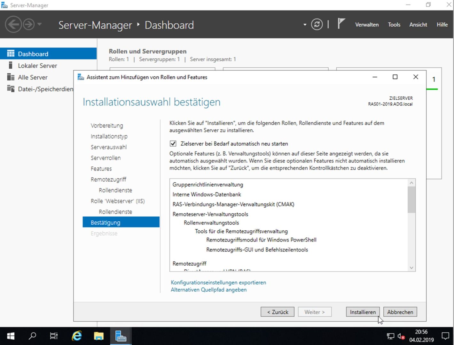Close the Assistent wizard window
This screenshot has width=454, height=345.
tap(416, 77)
